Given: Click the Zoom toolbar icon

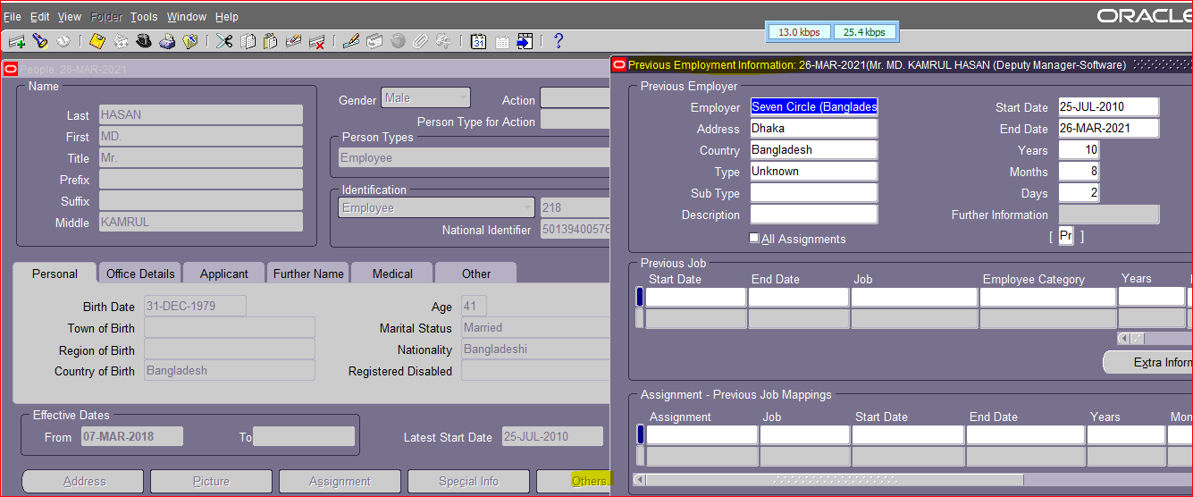Looking at the screenshot, I should point(374,41).
